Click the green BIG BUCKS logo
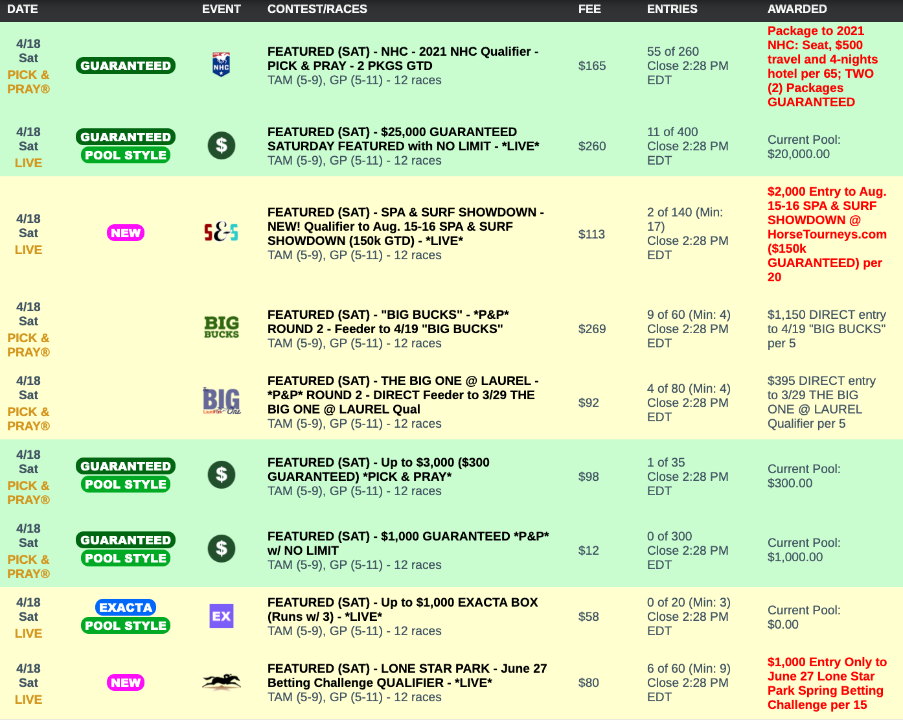This screenshot has height=720, width=903. click(x=221, y=327)
